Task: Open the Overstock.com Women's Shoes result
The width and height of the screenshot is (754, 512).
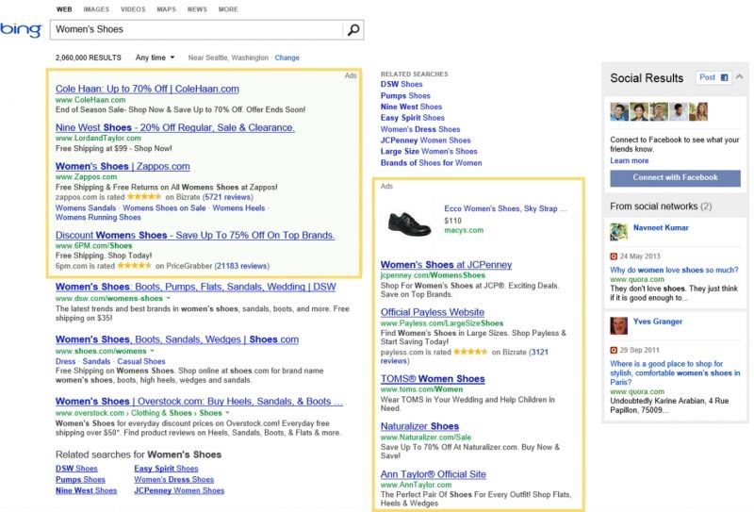Action: [199, 402]
